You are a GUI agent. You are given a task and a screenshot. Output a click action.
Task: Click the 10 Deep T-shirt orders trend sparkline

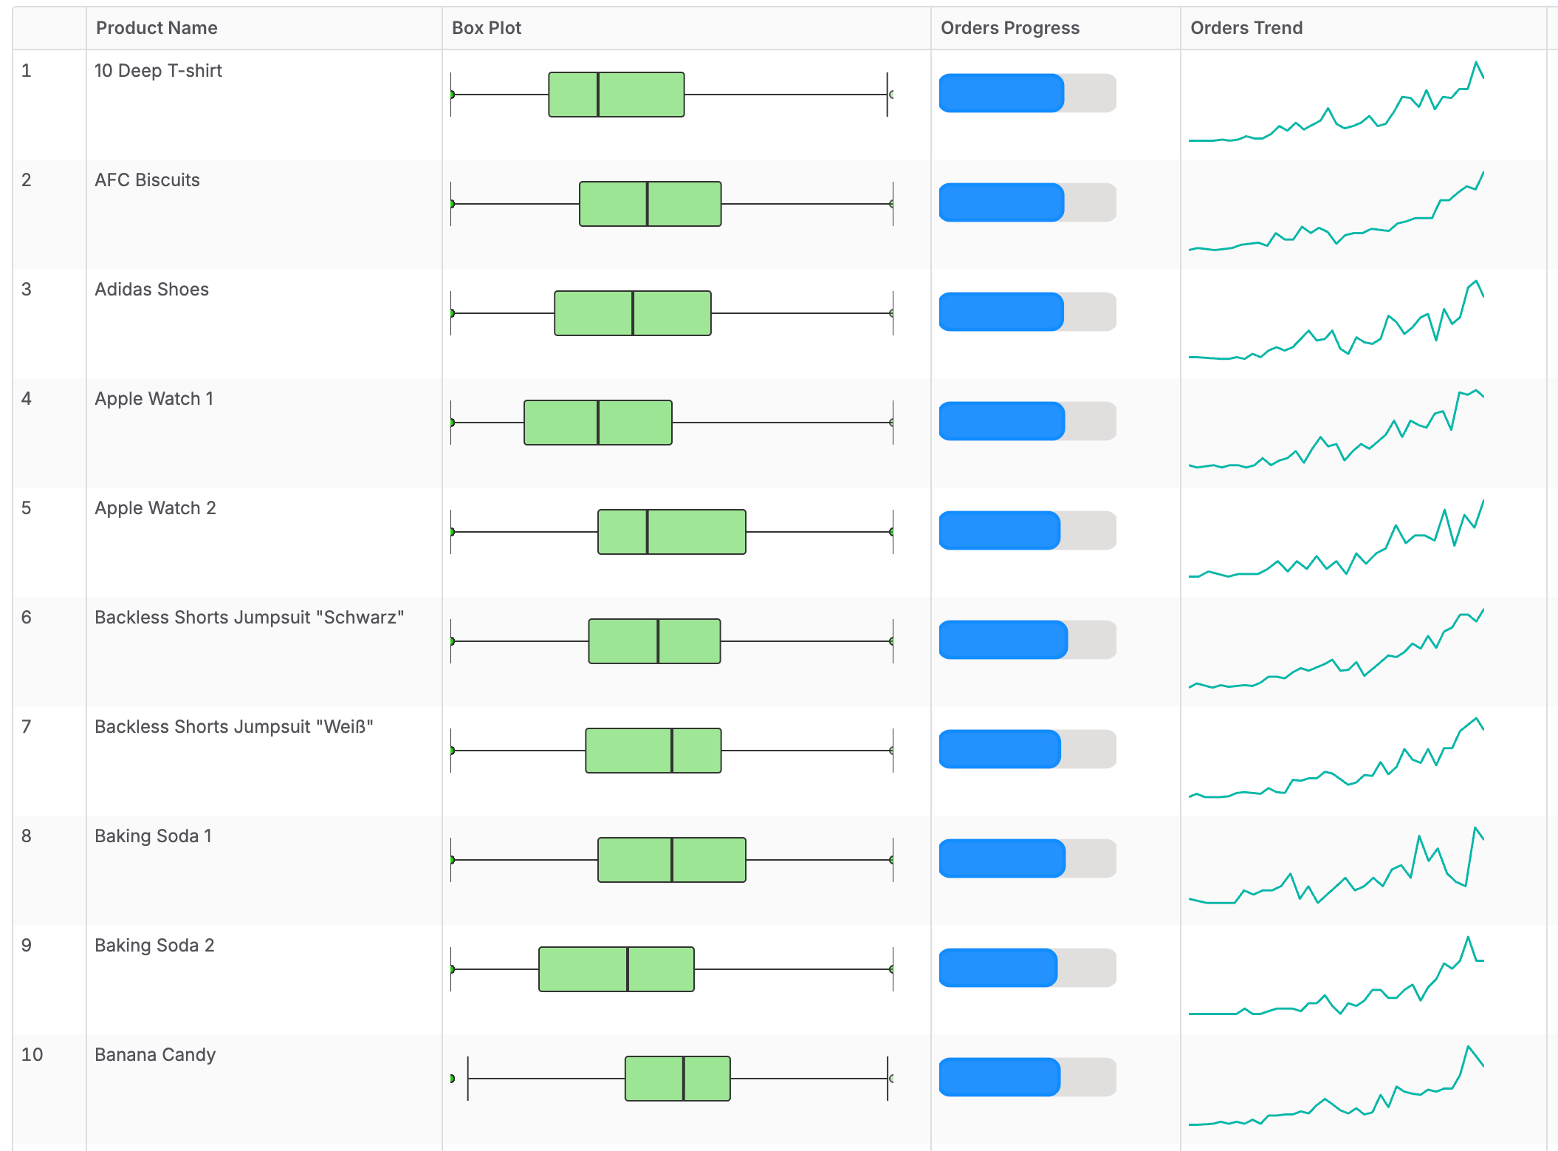[1336, 101]
